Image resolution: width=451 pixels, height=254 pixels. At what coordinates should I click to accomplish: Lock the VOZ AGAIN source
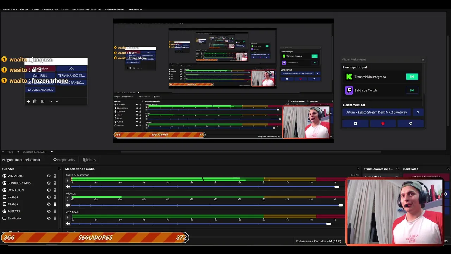click(x=55, y=176)
